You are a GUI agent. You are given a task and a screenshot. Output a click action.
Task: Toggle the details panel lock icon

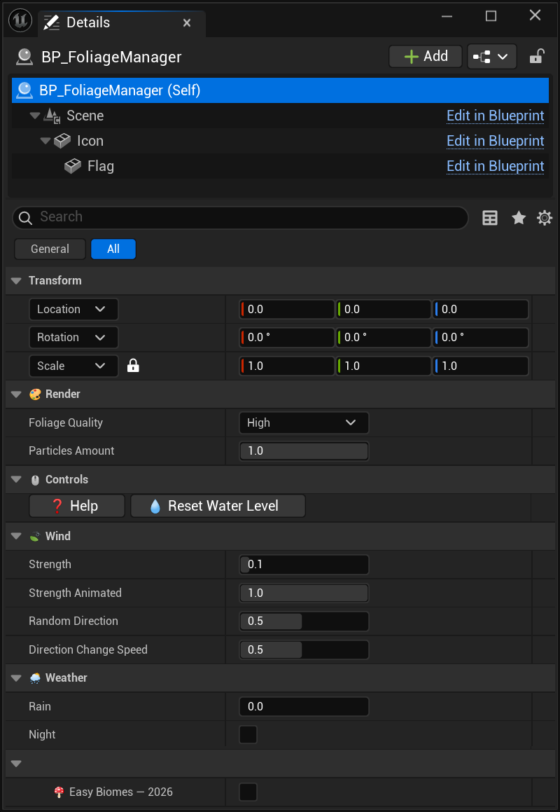537,56
